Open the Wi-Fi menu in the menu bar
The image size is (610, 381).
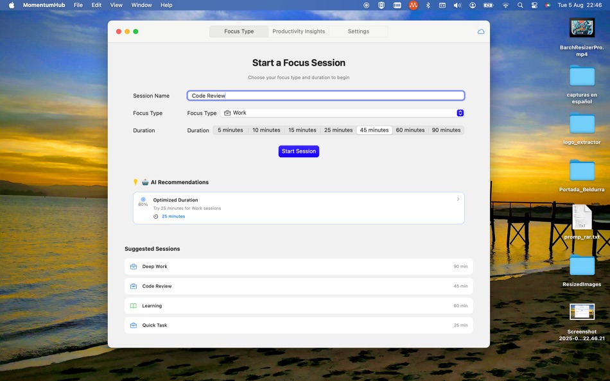[505, 5]
